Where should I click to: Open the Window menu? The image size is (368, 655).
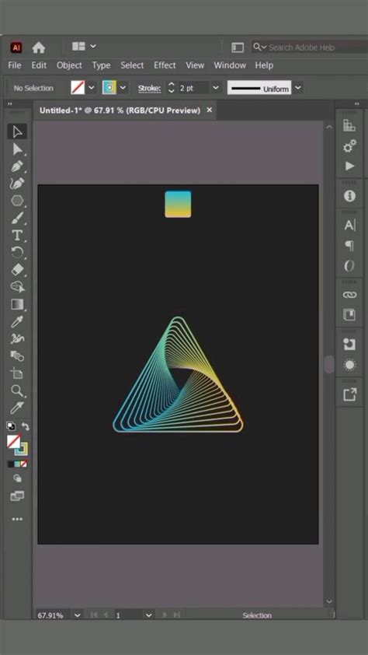point(230,65)
